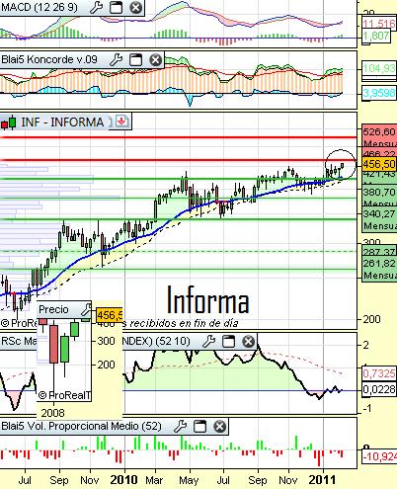This screenshot has height=489, width=397.
Task: Click the 380,70 support level label
Action: tap(379, 192)
